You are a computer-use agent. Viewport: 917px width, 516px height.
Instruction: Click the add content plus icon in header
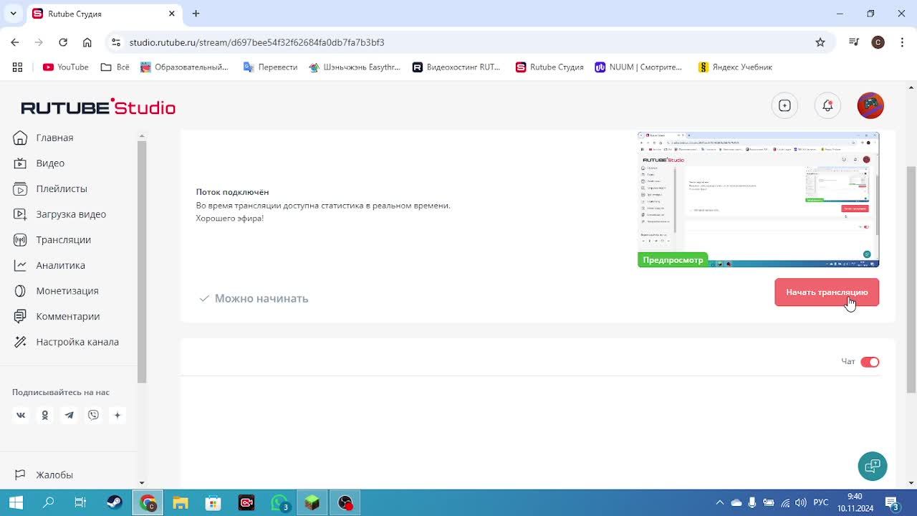(x=784, y=105)
